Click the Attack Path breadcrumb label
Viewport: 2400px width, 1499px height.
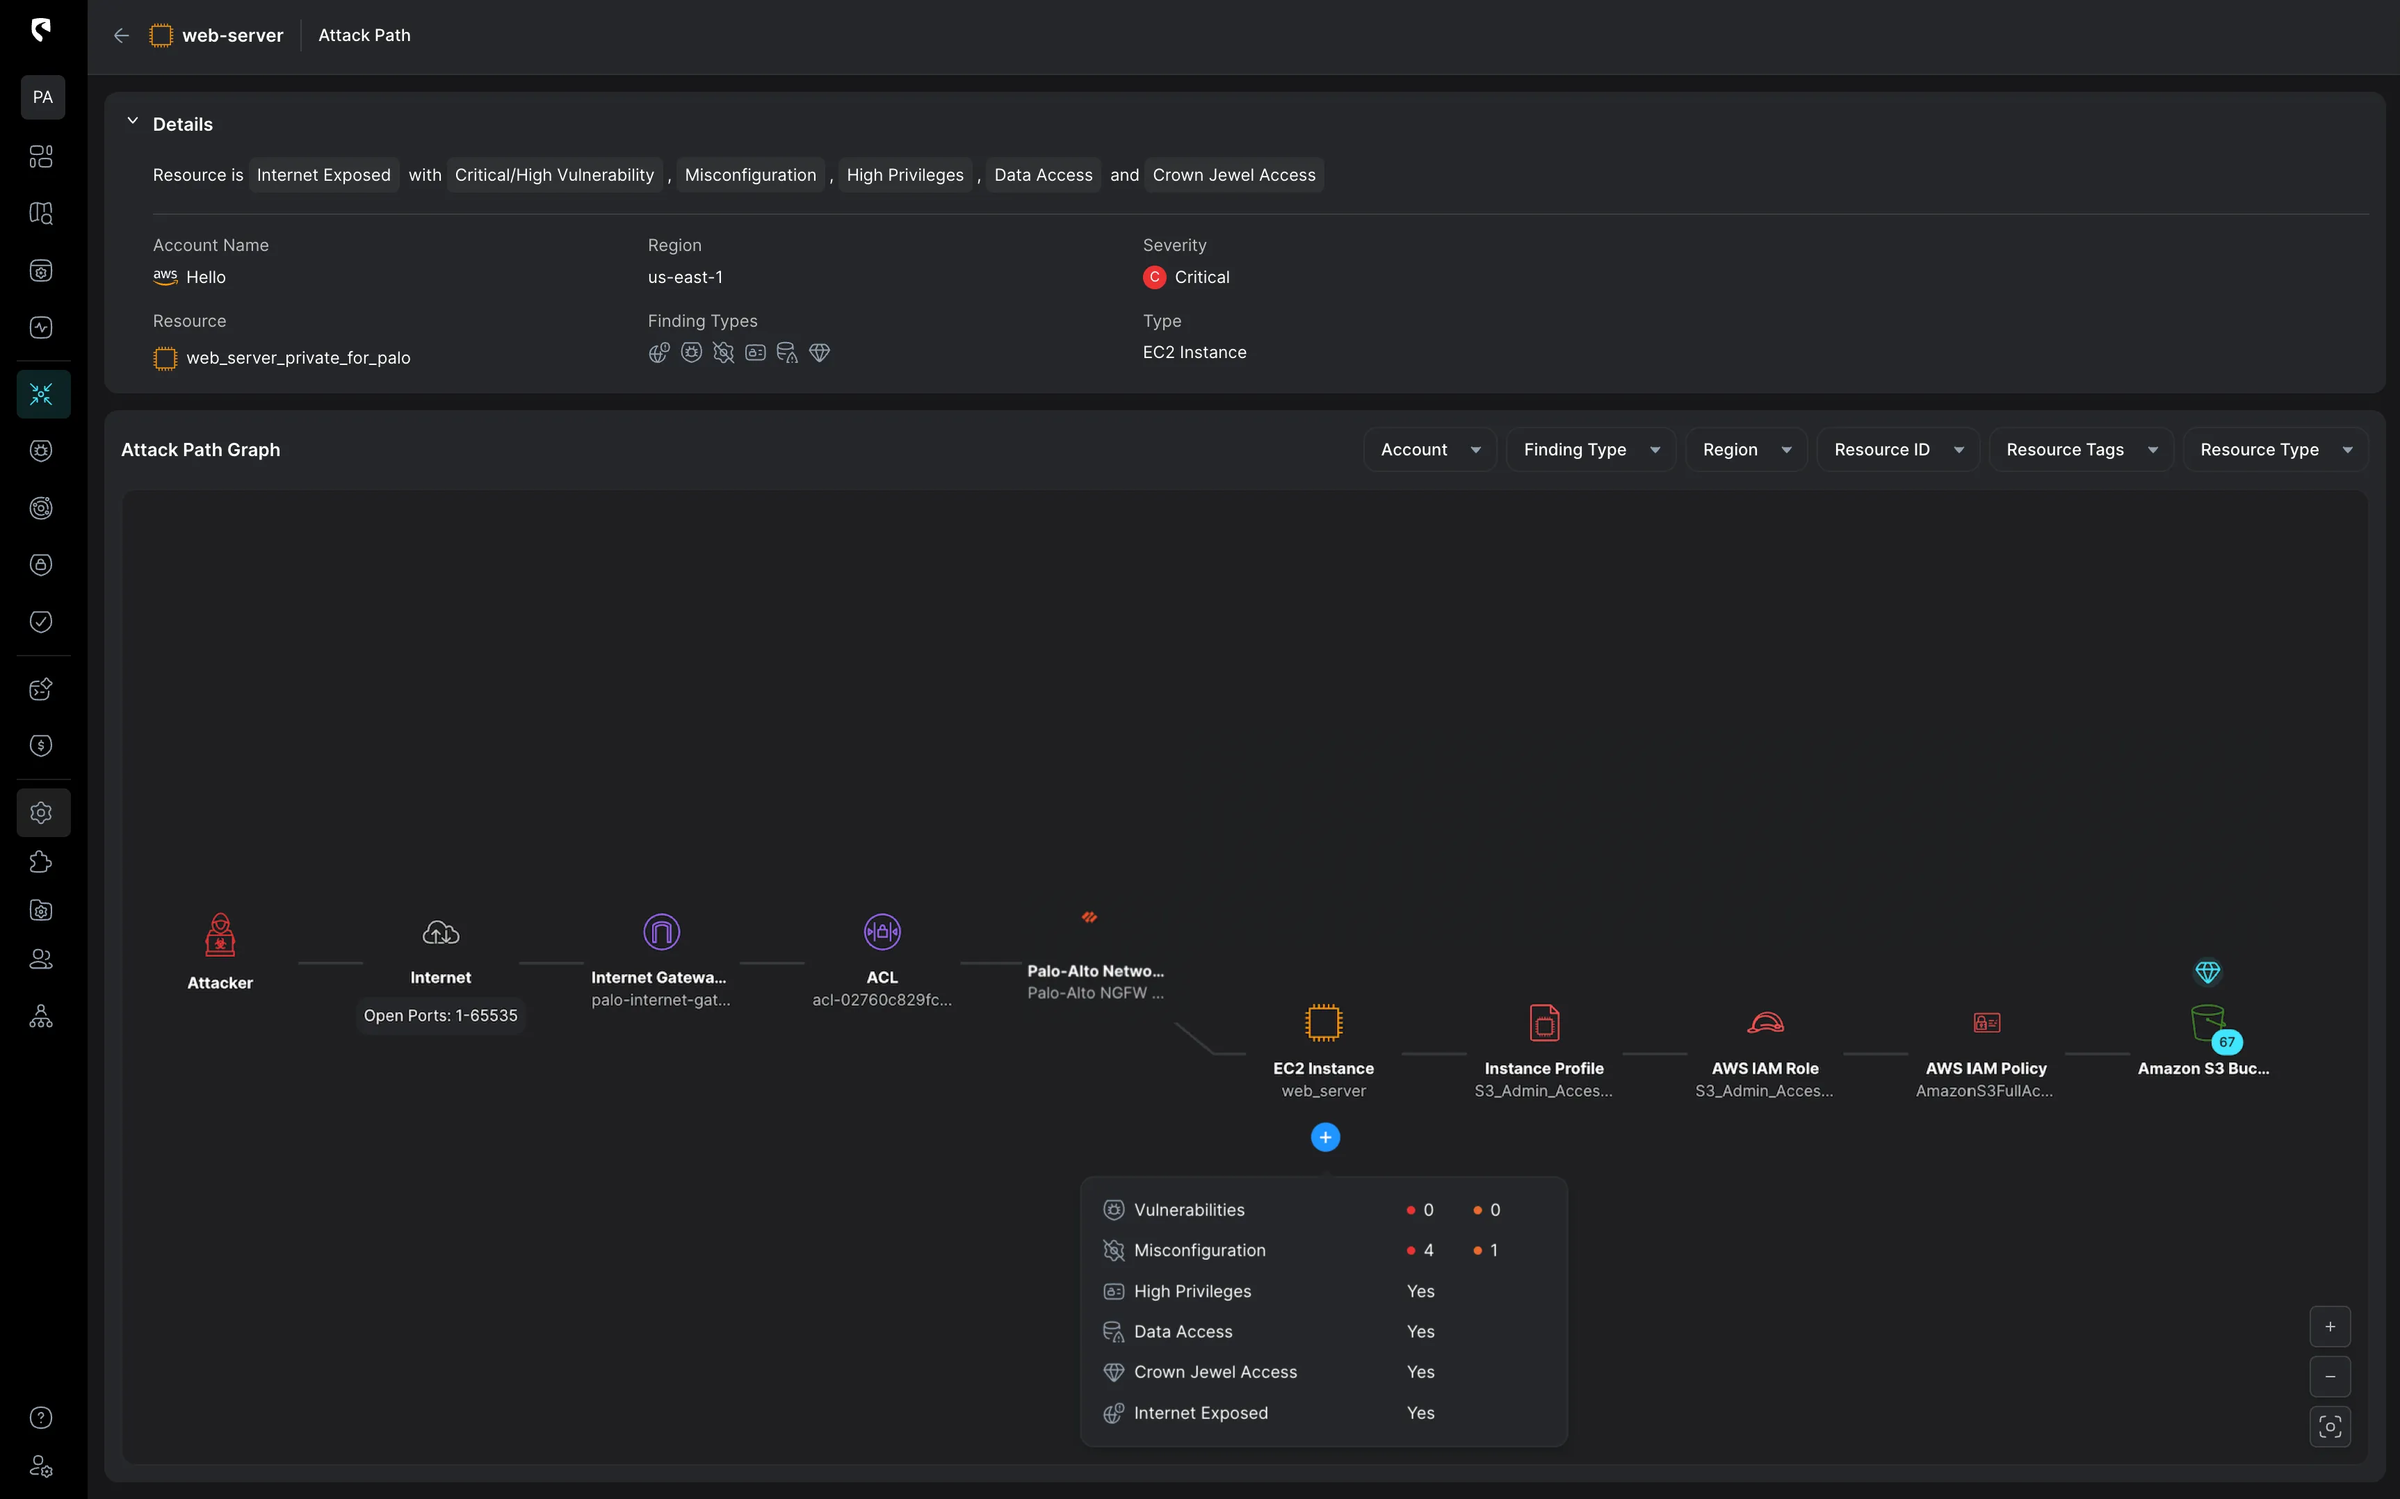tap(364, 35)
